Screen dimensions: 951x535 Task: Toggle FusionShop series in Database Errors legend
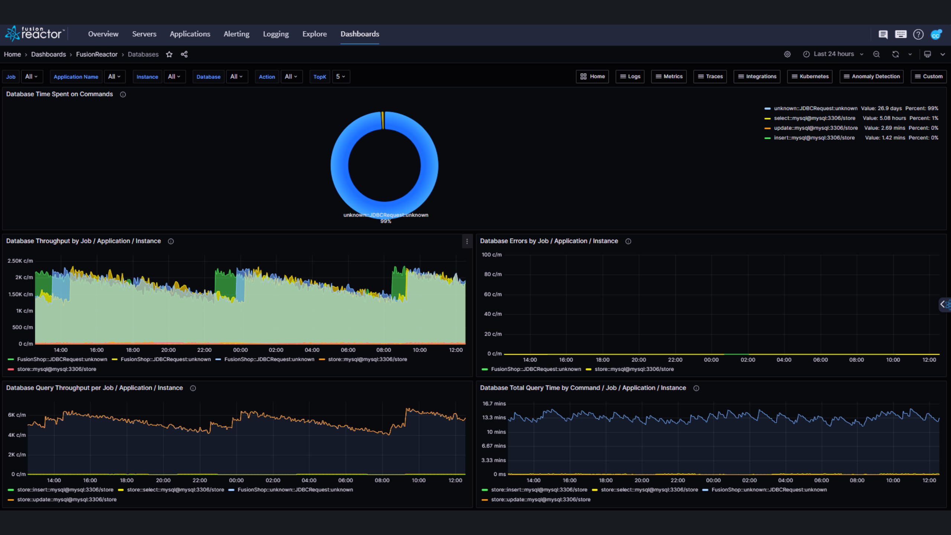pos(536,369)
